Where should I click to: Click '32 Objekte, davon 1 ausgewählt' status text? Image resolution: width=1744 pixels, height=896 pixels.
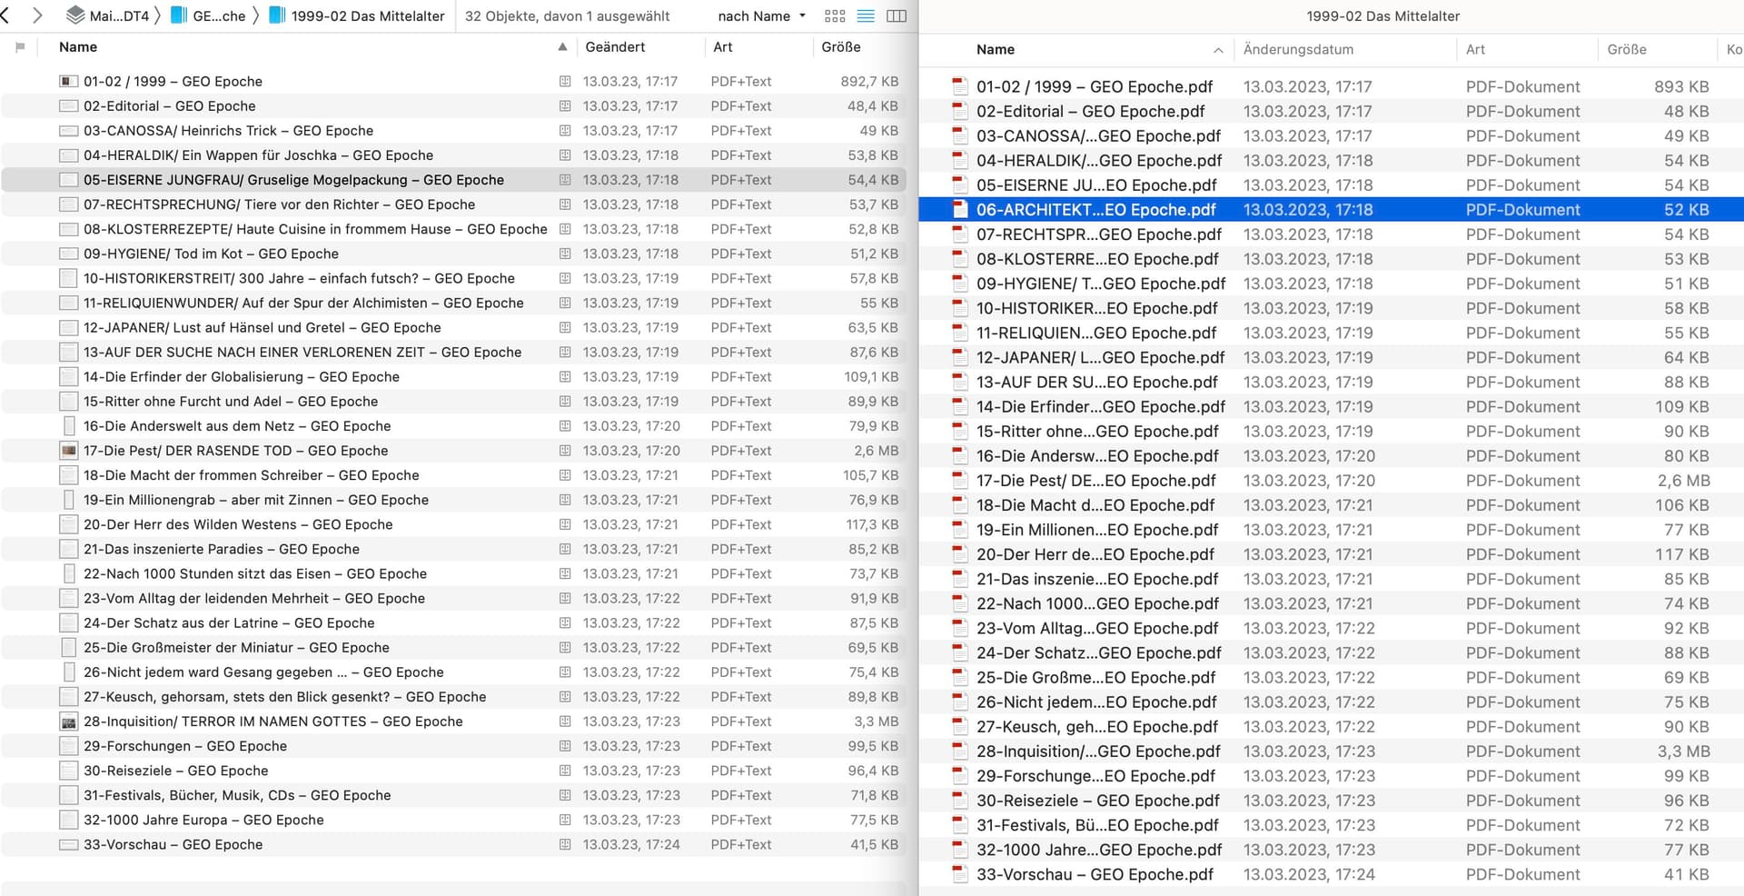pos(567,15)
